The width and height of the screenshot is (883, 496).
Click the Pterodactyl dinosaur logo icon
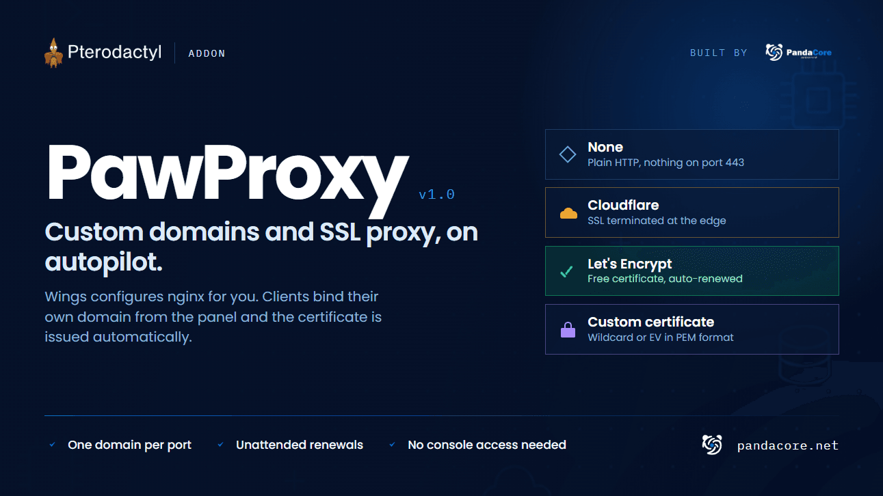point(53,53)
